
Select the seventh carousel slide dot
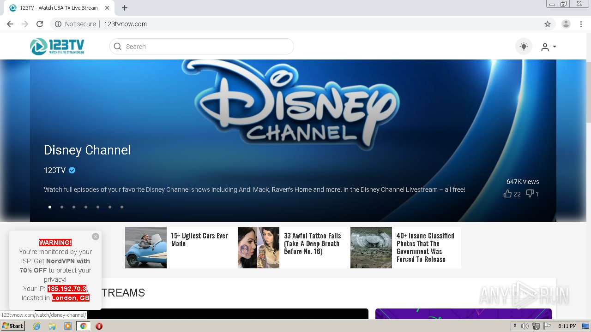coord(122,207)
